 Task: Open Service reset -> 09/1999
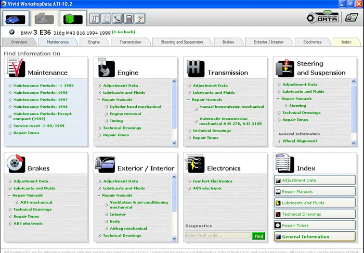pos(39,126)
